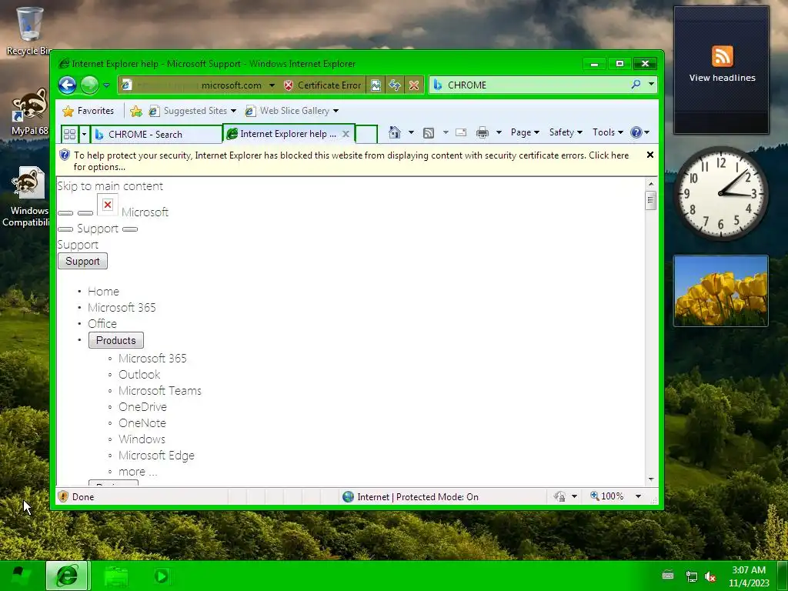Open the Microsoft Teams link
Image resolution: width=788 pixels, height=591 pixels.
click(160, 390)
